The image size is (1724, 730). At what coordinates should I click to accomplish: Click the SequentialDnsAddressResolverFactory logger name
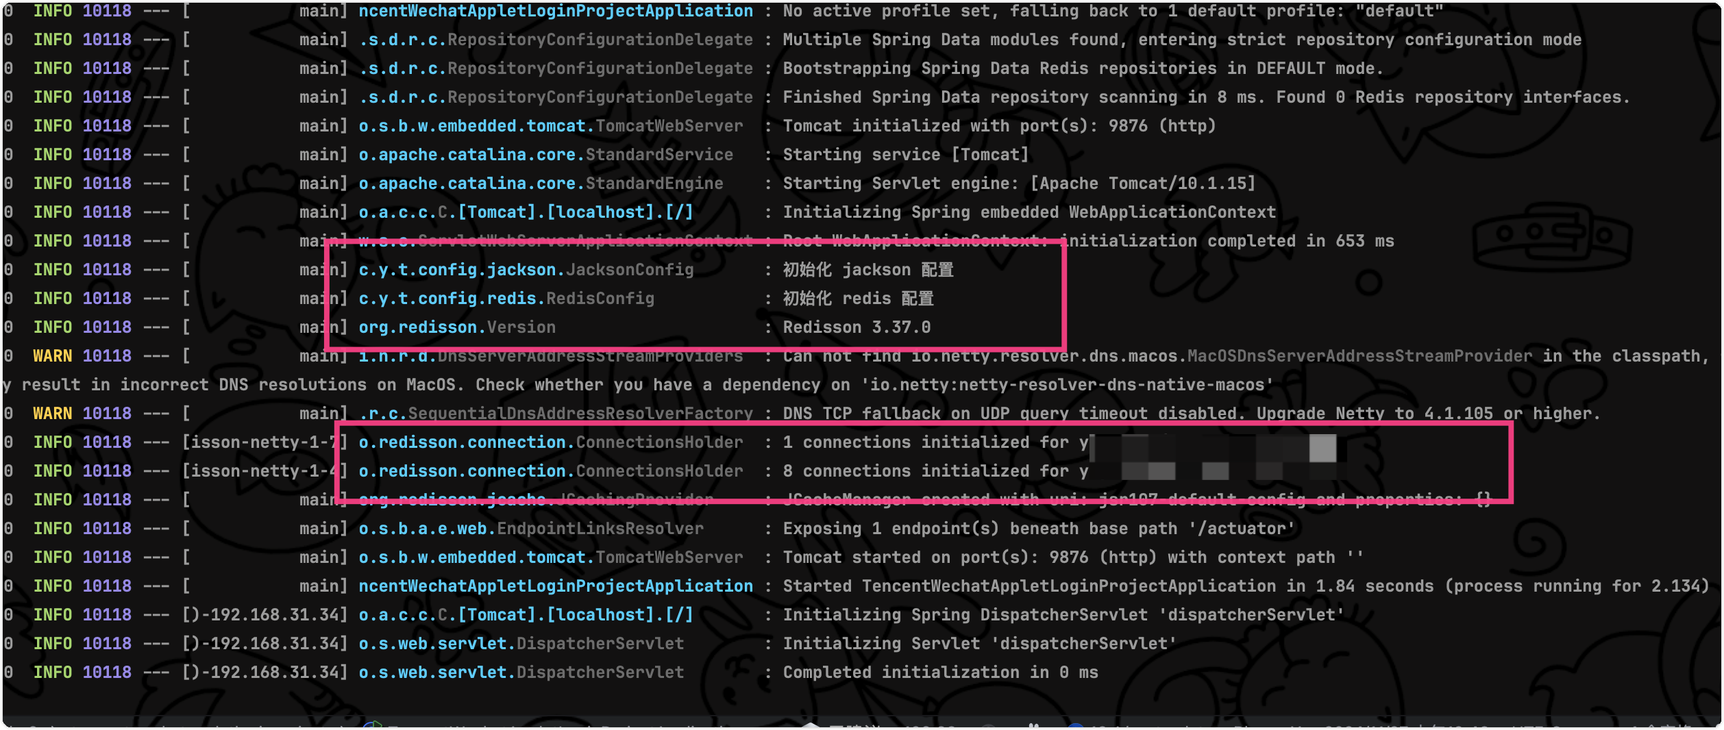[x=580, y=414]
